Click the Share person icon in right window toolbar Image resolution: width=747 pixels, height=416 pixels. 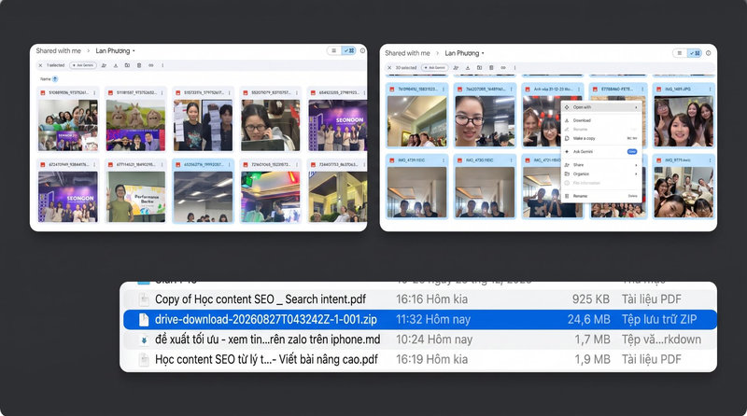[456, 68]
